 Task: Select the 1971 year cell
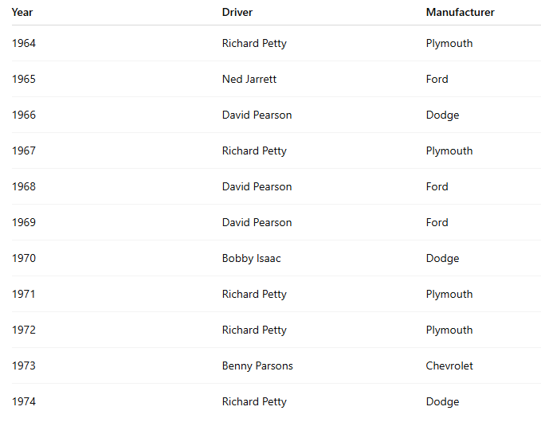point(24,295)
